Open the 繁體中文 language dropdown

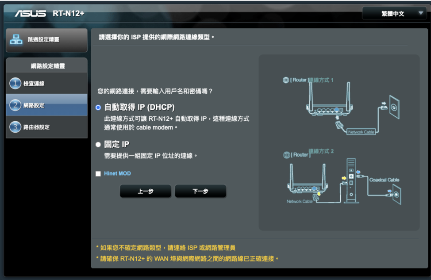[394, 13]
